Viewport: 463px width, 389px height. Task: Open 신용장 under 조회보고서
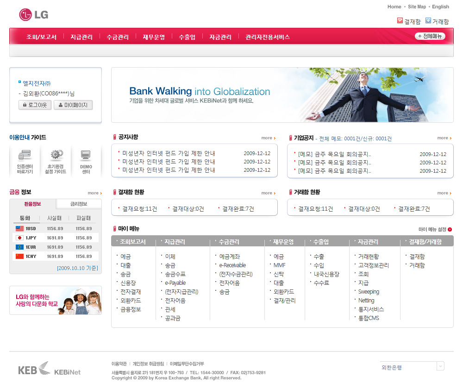[x=128, y=283]
